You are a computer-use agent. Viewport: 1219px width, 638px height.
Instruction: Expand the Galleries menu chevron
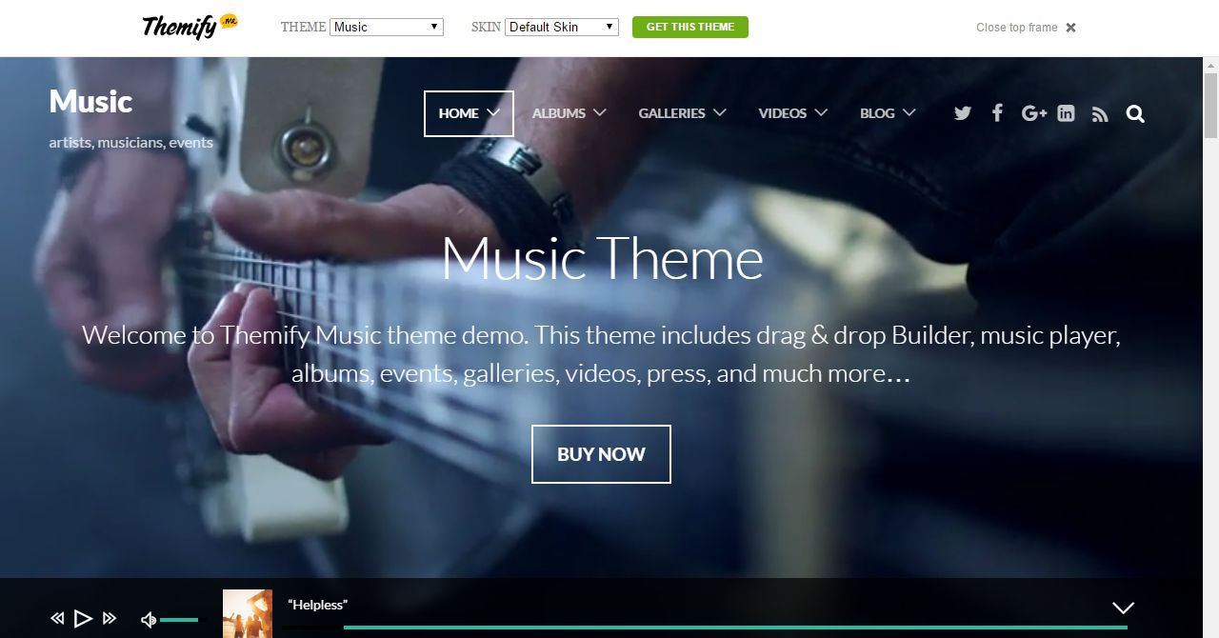click(x=720, y=111)
